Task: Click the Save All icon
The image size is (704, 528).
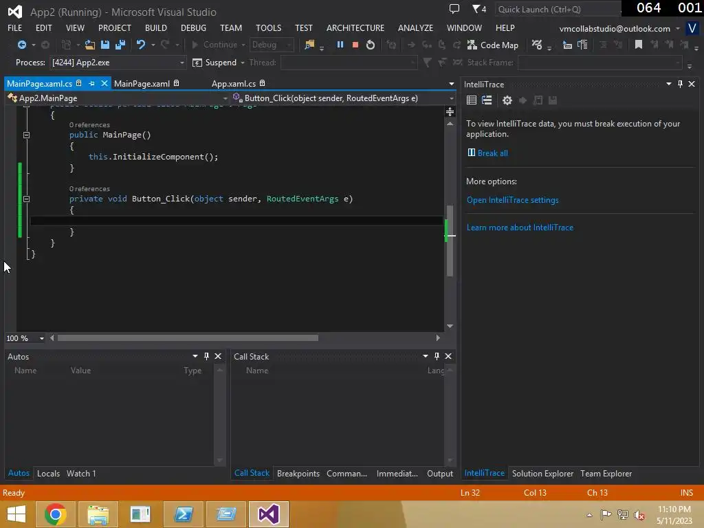Action: [120, 45]
